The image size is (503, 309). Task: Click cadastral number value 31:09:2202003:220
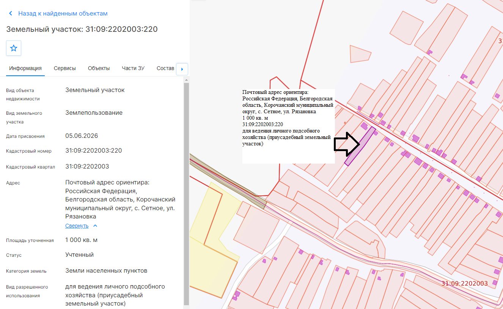(x=94, y=151)
